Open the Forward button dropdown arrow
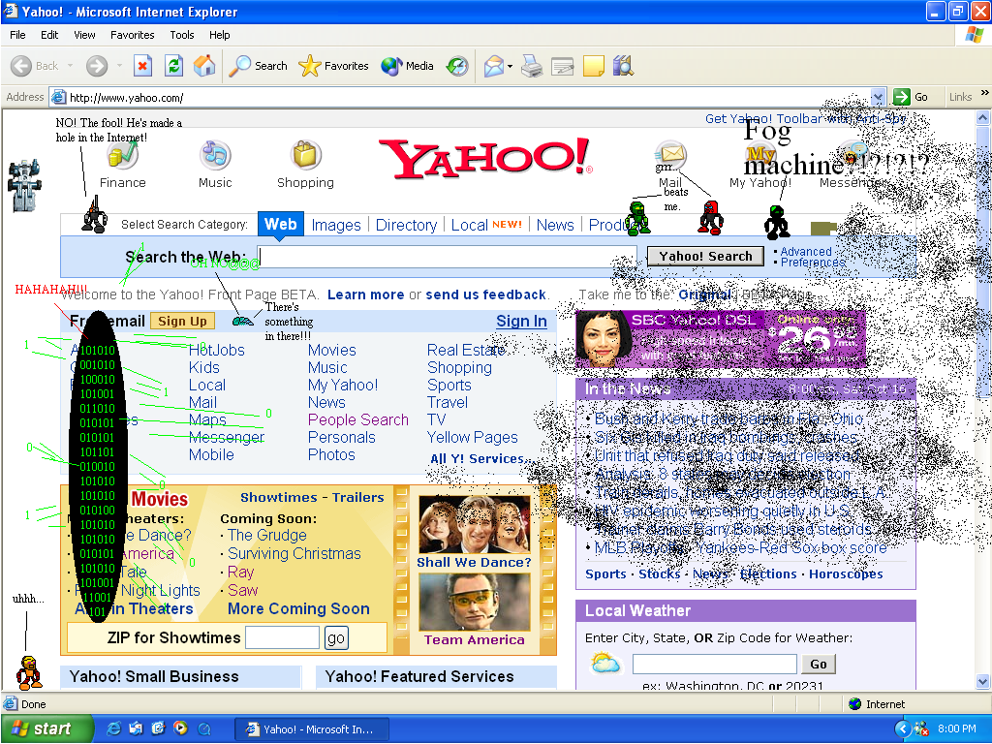This screenshot has height=744, width=992. [x=119, y=66]
